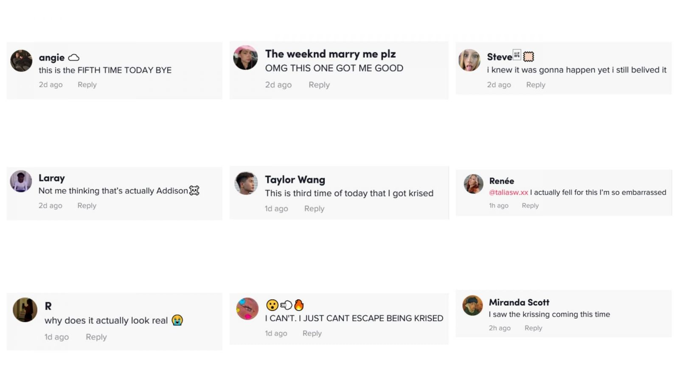This screenshot has height=382, width=679.
Task: Open the @taliasw.xx mention link
Action: 508,192
